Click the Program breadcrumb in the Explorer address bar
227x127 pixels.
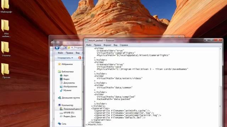(78, 48)
